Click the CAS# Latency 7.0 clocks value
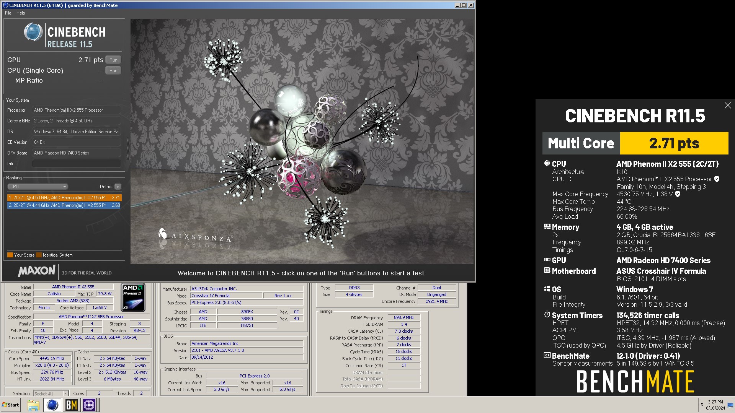Viewport: 735px width, 413px height. click(x=404, y=332)
